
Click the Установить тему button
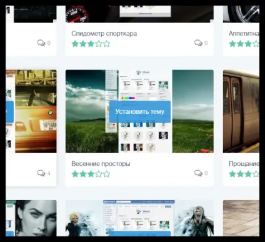tap(140, 111)
